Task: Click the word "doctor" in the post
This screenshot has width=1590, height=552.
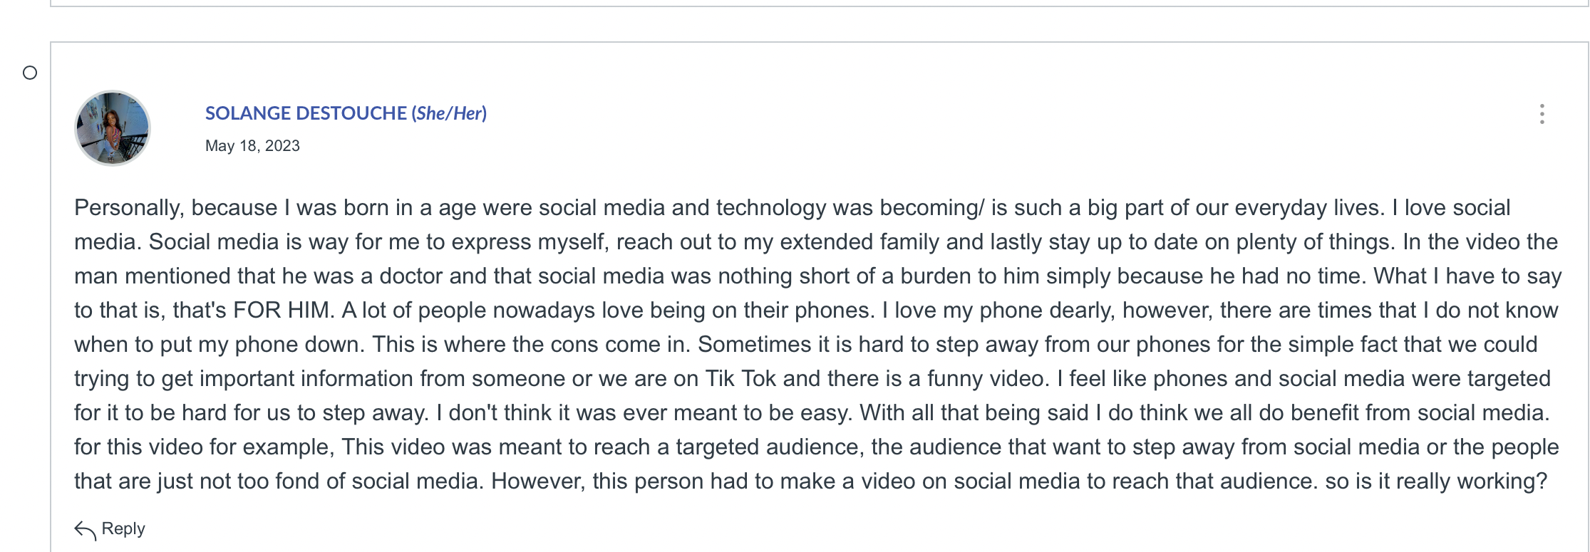Action: pyautogui.click(x=411, y=276)
